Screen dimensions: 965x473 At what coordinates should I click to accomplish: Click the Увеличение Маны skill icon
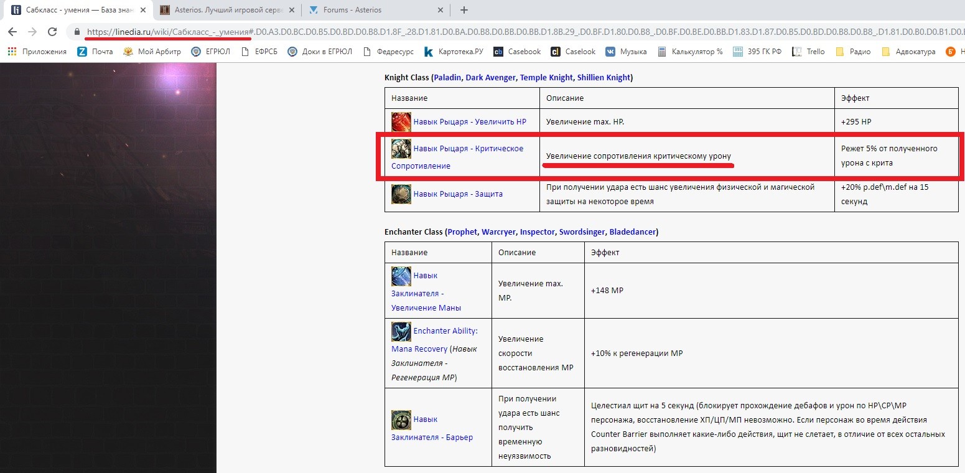[401, 275]
